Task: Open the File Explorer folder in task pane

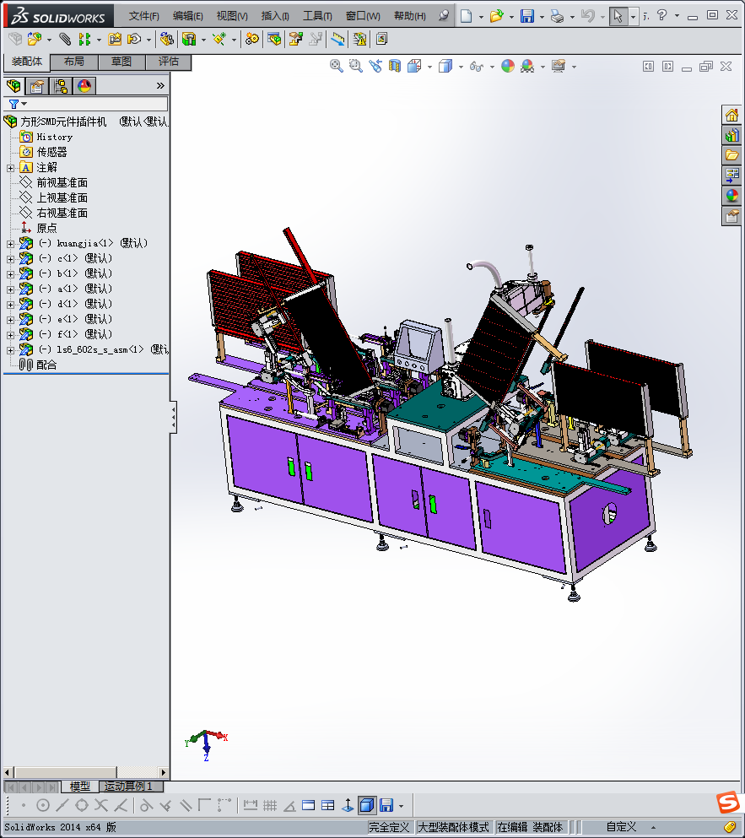Action: [732, 155]
